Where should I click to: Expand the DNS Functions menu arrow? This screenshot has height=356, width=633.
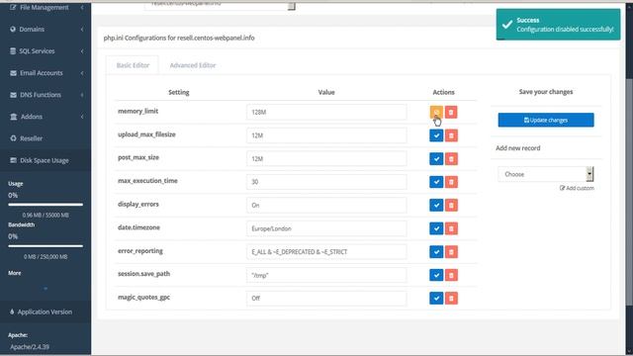tap(82, 95)
